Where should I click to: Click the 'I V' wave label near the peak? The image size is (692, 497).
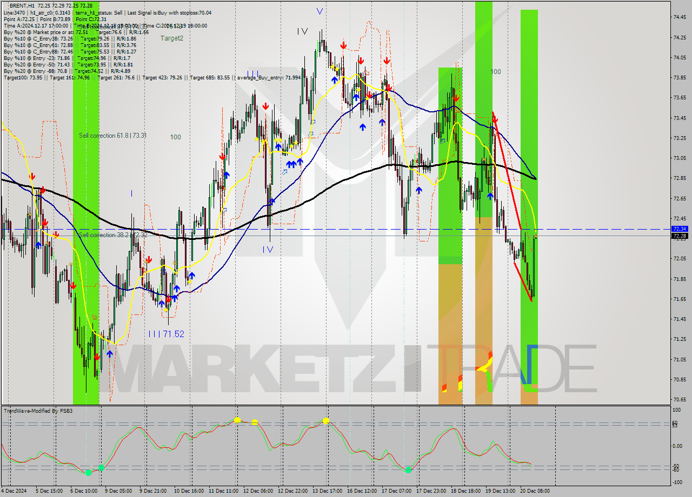302,31
